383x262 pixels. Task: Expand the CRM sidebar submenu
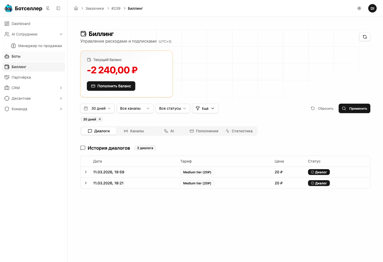click(61, 88)
